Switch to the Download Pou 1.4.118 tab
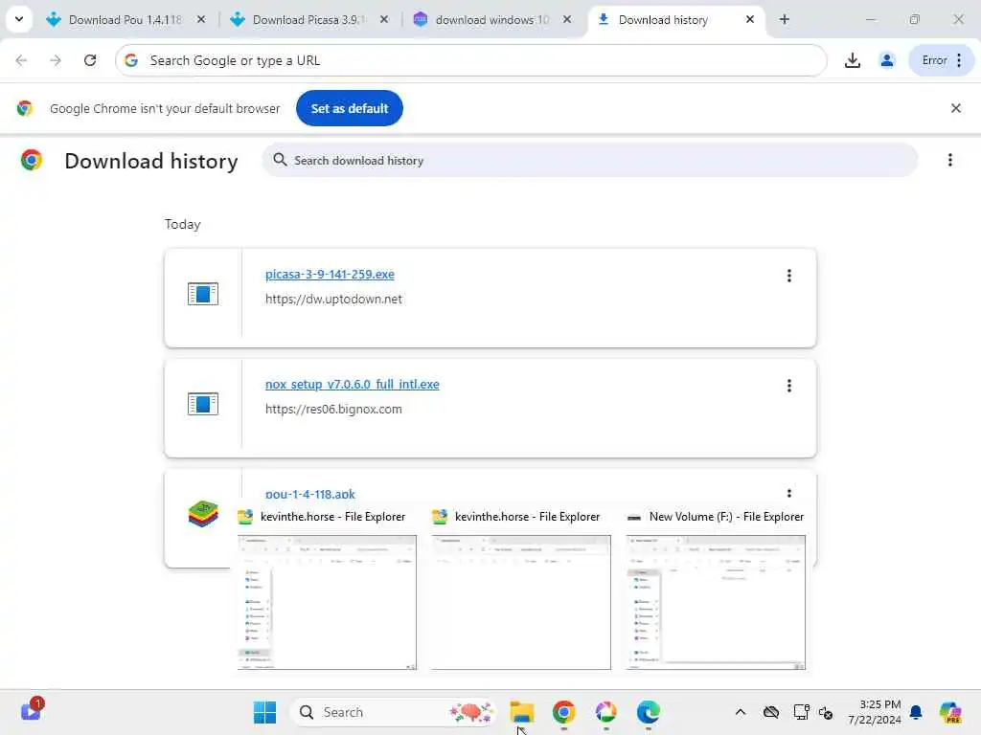The width and height of the screenshot is (981, 735). pos(125,20)
